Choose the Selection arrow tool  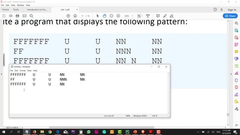coord(97,16)
